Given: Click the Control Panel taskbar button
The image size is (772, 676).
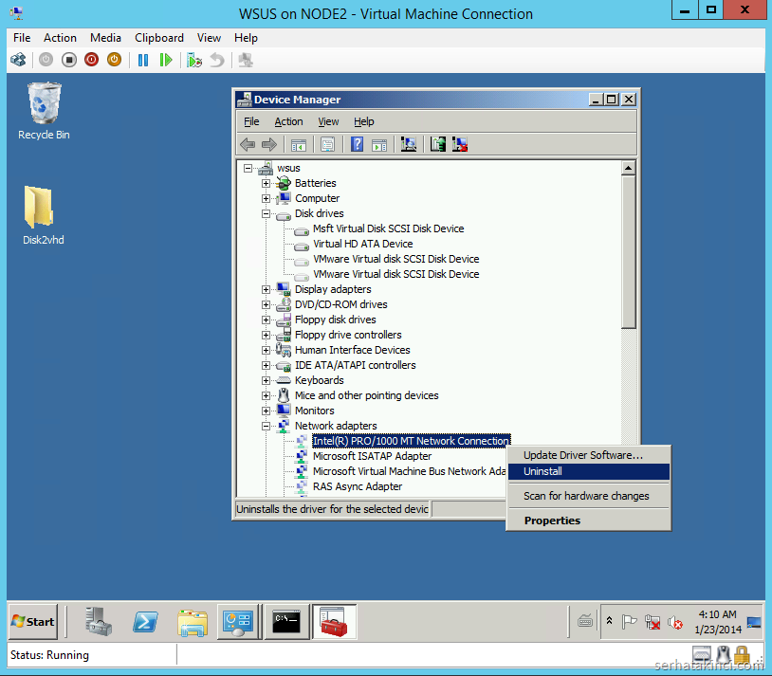Looking at the screenshot, I should coord(239,622).
